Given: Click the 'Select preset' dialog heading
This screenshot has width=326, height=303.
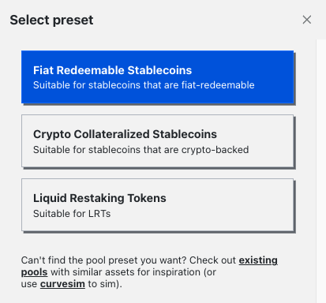Looking at the screenshot, I should pos(51,20).
